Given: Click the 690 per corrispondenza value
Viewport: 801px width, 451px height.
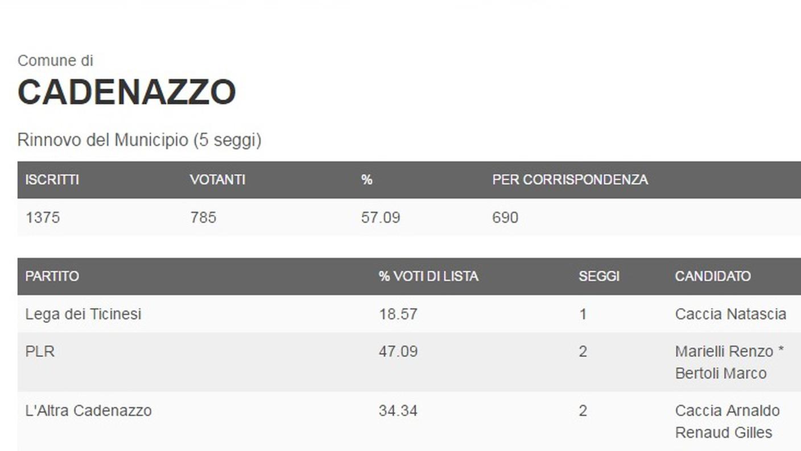Looking at the screenshot, I should pos(505,218).
